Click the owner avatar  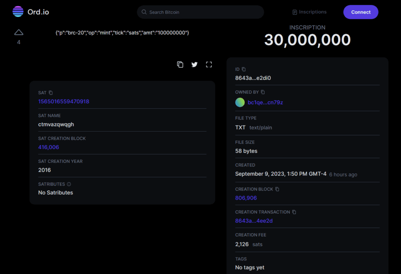pos(240,102)
